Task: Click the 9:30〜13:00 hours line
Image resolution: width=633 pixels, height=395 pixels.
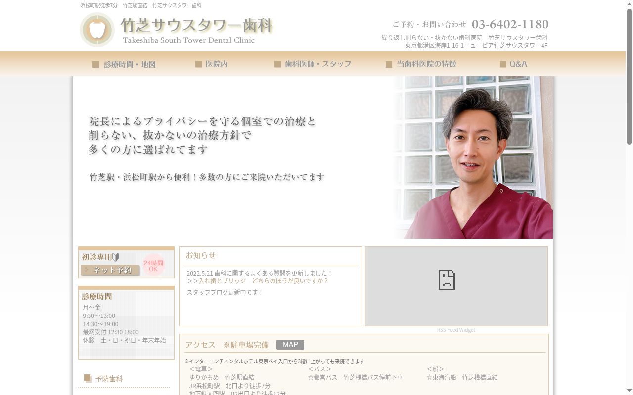Action: point(99,316)
